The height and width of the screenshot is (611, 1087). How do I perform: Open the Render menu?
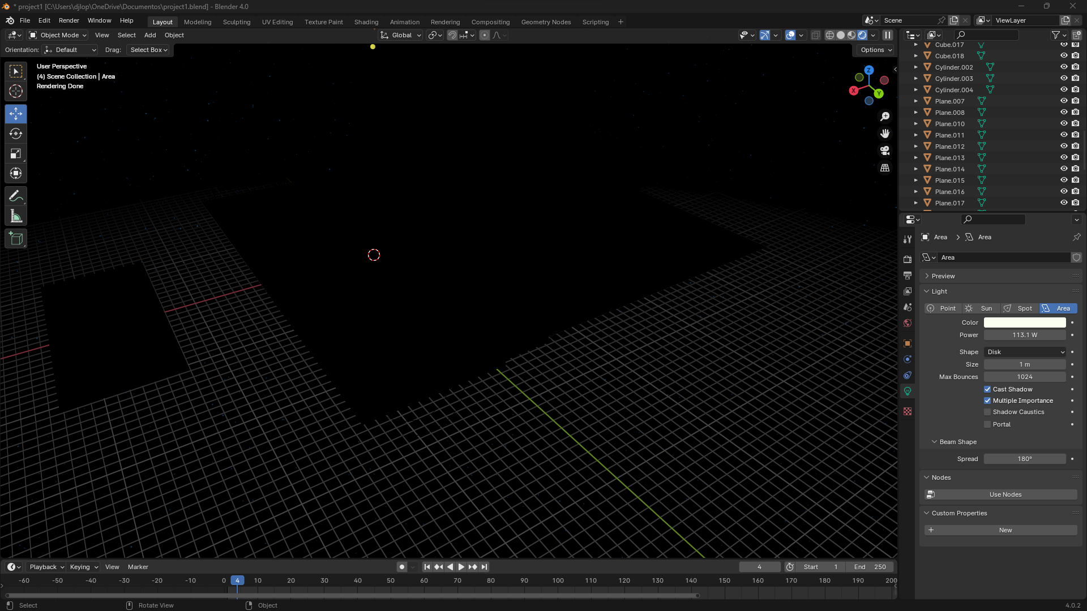click(69, 20)
